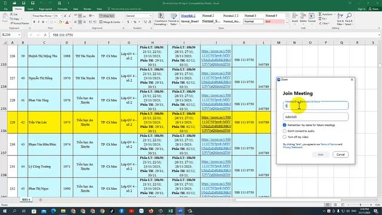Open Terms of Service link
This screenshot has height=215, width=382.
click(x=329, y=145)
